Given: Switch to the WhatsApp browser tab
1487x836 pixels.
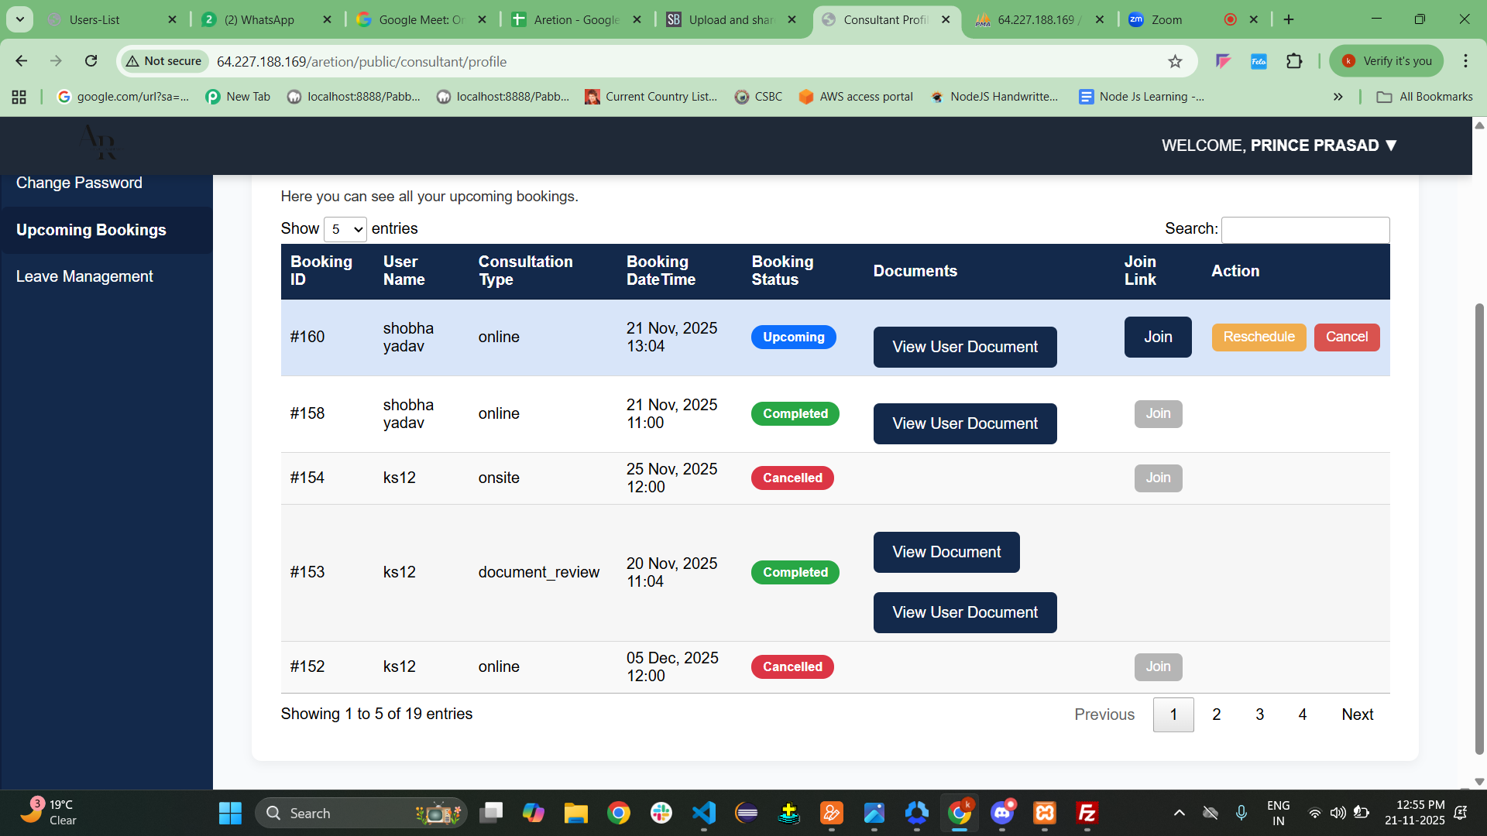Looking at the screenshot, I should click(259, 19).
